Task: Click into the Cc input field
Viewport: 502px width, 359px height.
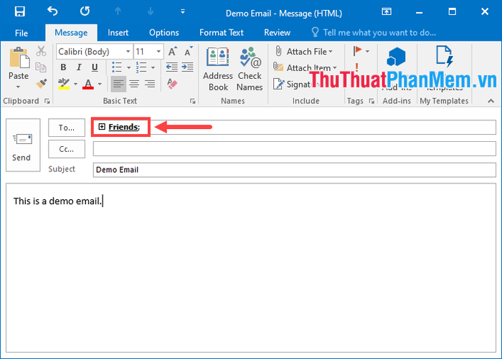Action: (294, 149)
